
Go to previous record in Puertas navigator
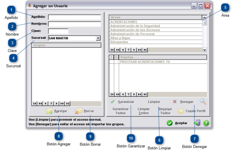pyautogui.click(x=123, y=94)
